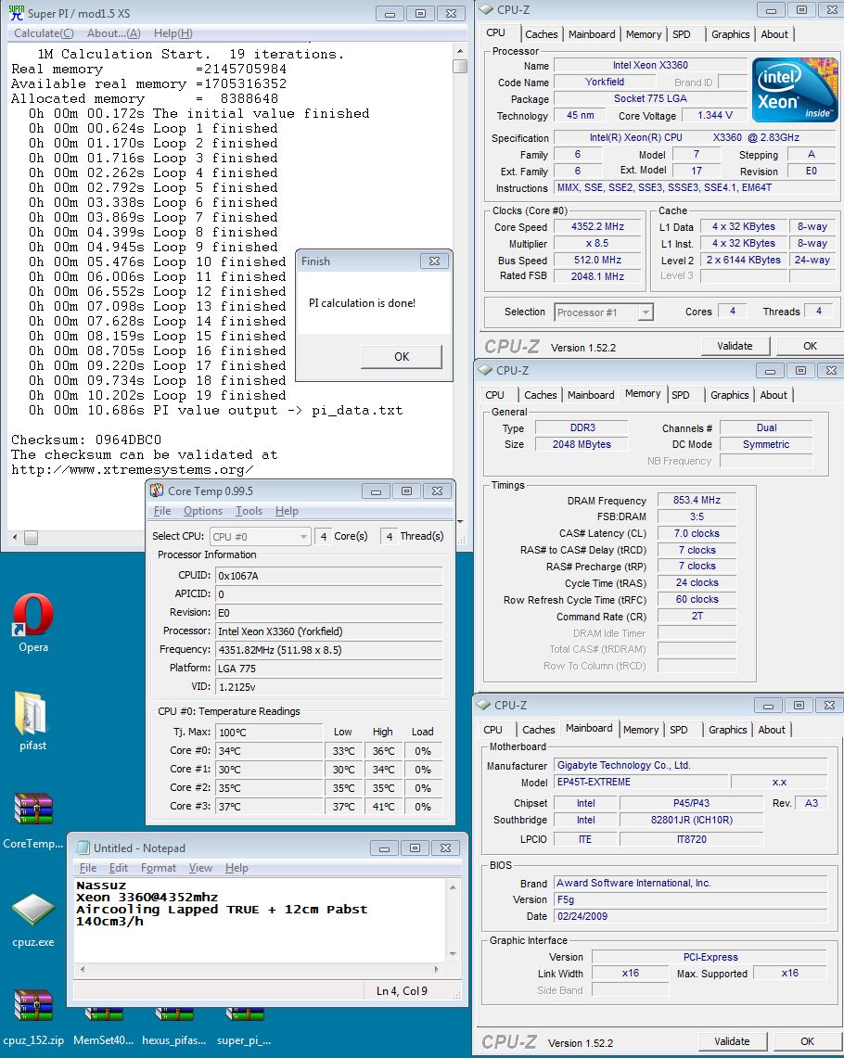Image resolution: width=844 pixels, height=1058 pixels.
Task: Open Tools menu in Core Temp
Action: point(249,511)
